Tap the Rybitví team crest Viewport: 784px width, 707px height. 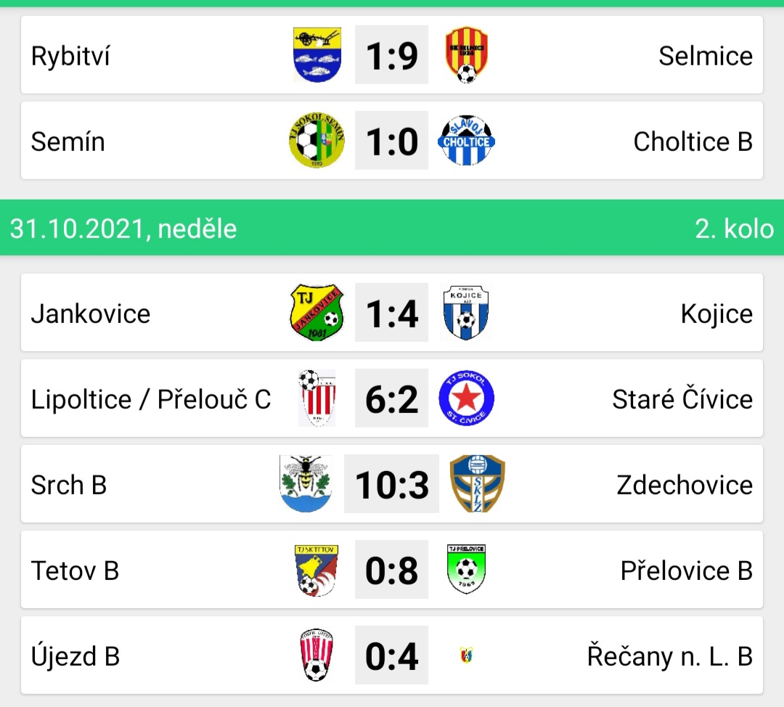(317, 55)
